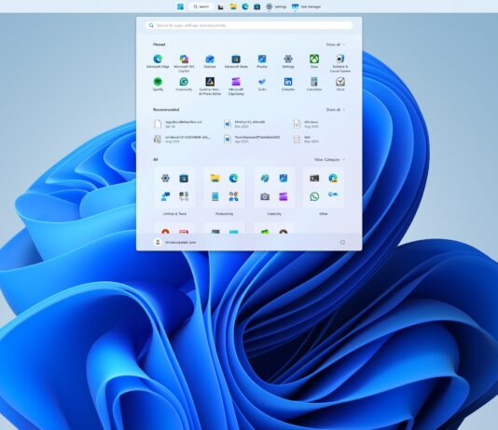This screenshot has width=498, height=430.
Task: Open Microsoft Clipchamp pinned app
Action: click(x=236, y=86)
